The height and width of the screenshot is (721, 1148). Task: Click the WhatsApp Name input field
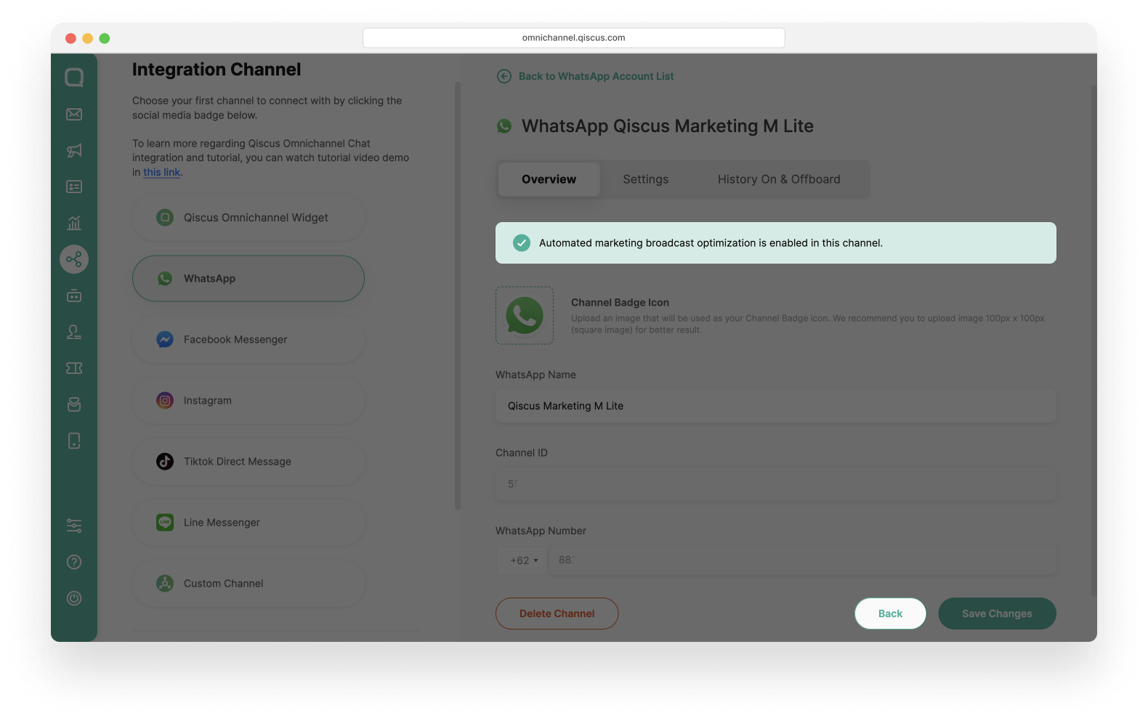(x=776, y=406)
